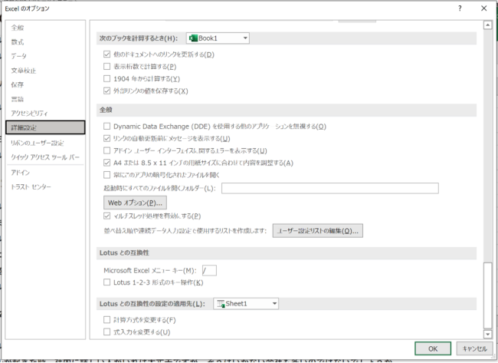The image size is (498, 363).
Task: Toggle the Dynamic Data Exchange (DDE) ignore checkbox
Action: point(106,127)
